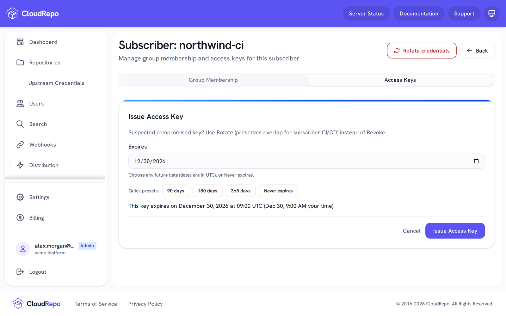Screen dimensions: 506x316
Task: Click the "Subscriber: northwind-ci" heading
Action: point(181,45)
